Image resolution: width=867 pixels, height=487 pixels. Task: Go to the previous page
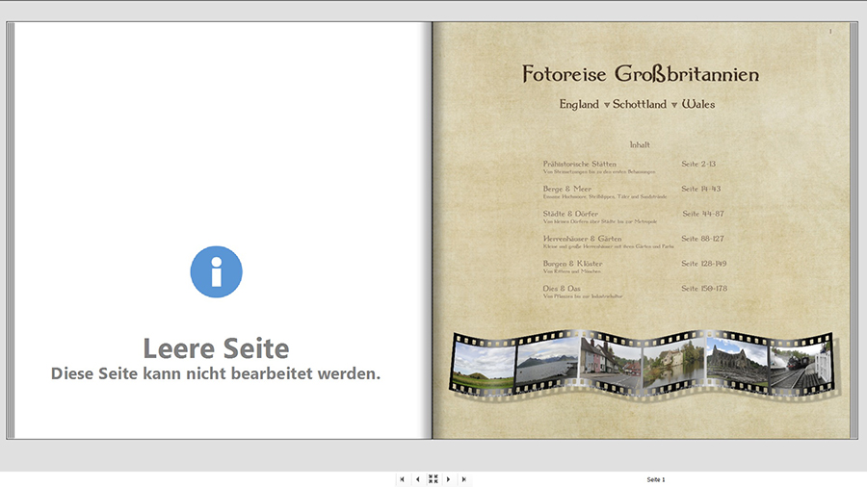[x=417, y=479]
